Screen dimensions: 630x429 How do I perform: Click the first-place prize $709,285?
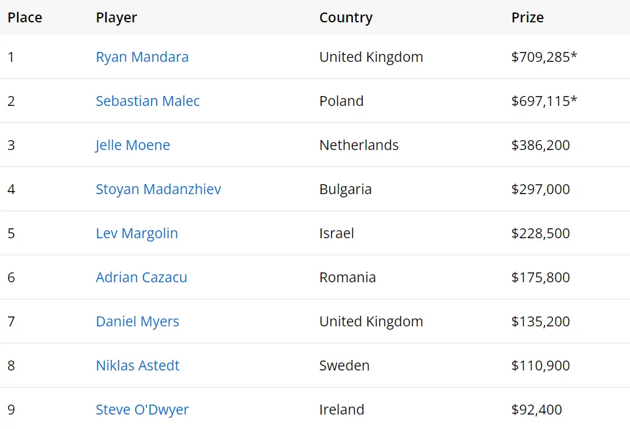tap(543, 57)
